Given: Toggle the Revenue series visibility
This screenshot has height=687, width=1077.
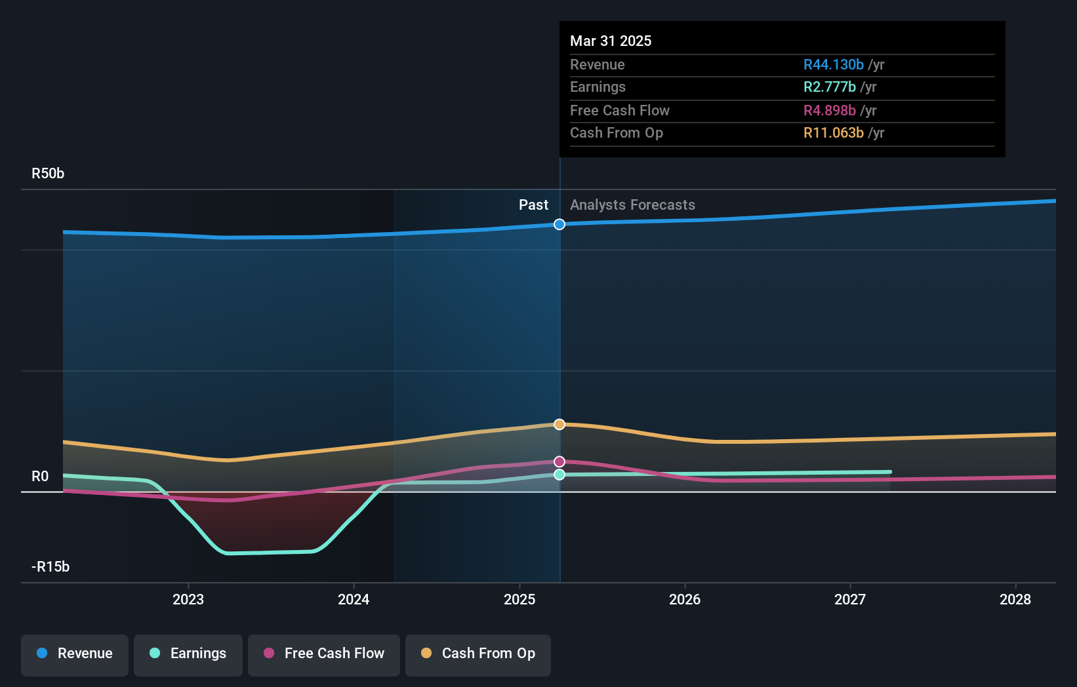Looking at the screenshot, I should (x=74, y=654).
